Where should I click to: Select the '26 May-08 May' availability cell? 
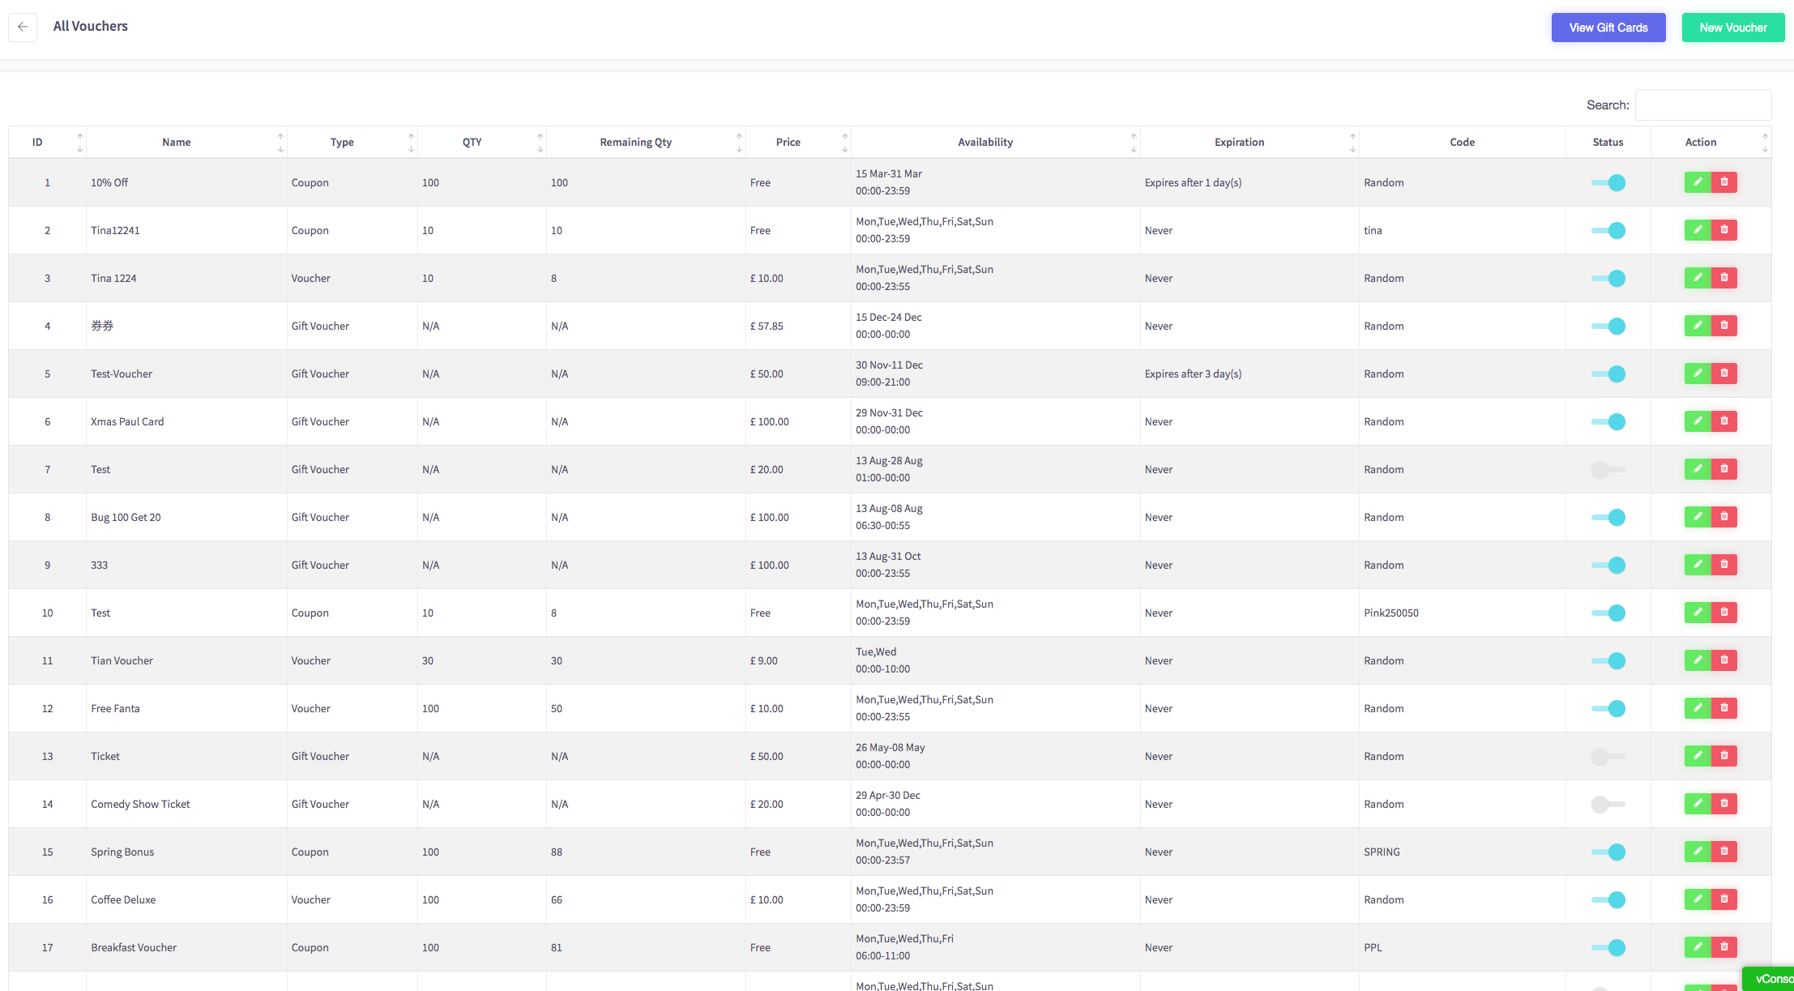995,756
